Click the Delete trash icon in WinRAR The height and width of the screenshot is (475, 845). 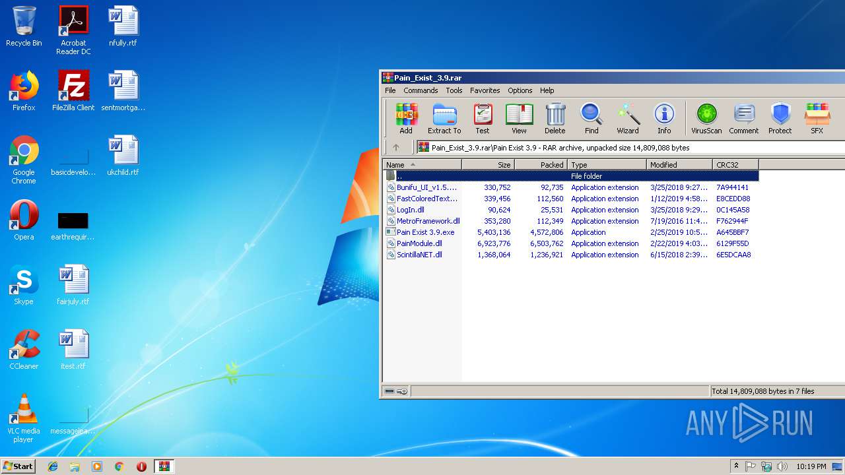(555, 119)
